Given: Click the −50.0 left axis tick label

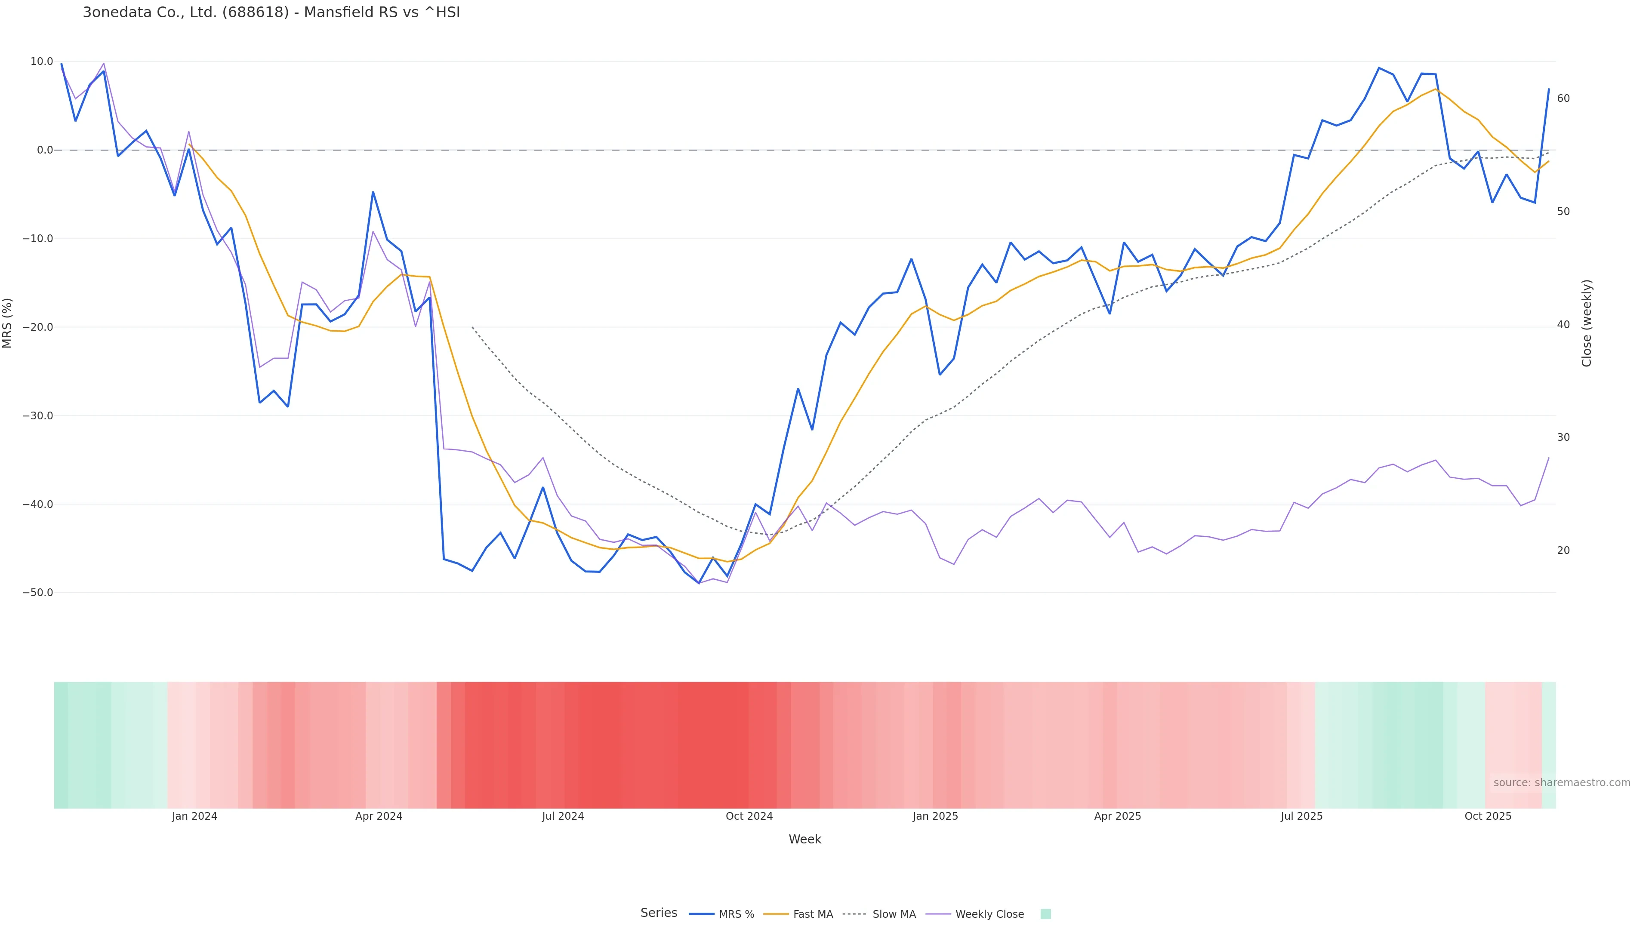Looking at the screenshot, I should [x=38, y=592].
